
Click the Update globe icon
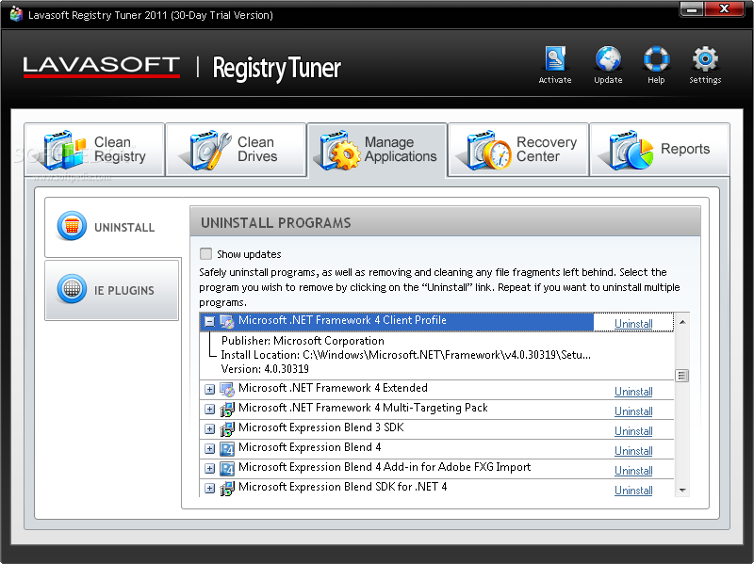[x=608, y=59]
